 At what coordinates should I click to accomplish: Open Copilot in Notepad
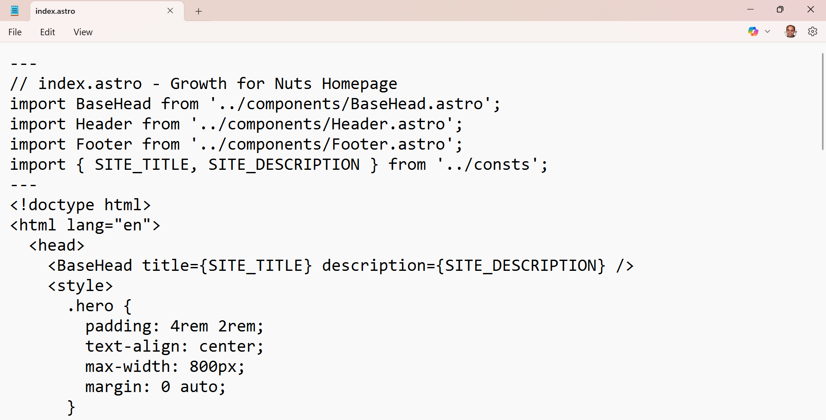pyautogui.click(x=752, y=31)
